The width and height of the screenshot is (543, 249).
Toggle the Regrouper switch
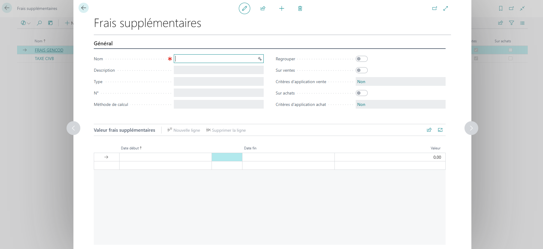click(362, 59)
